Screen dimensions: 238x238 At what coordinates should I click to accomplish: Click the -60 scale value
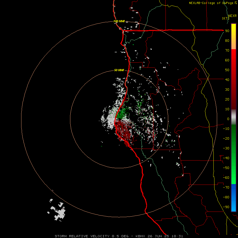226,178
